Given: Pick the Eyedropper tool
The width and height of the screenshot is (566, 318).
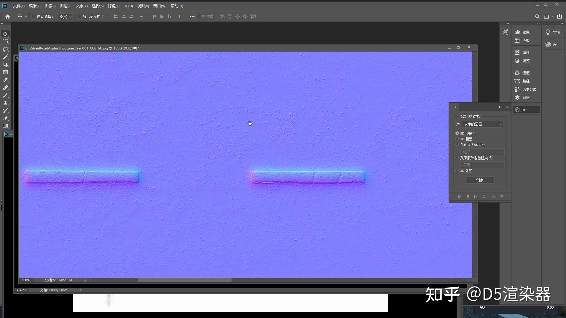Looking at the screenshot, I should tap(5, 80).
